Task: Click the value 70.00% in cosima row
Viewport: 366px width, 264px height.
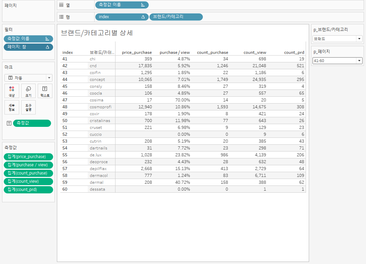Action: 183,100
